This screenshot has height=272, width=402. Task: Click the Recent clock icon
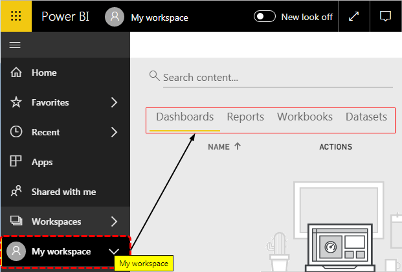coord(16,132)
